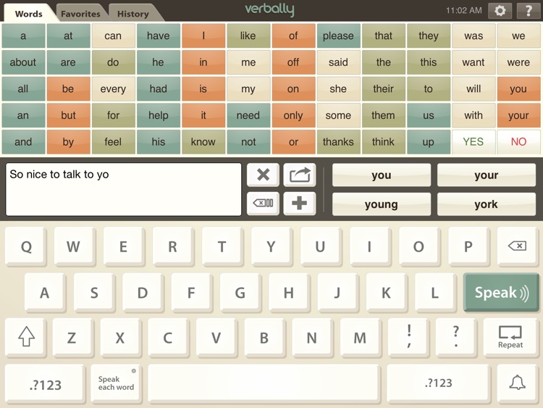This screenshot has height=408, width=543.
Task: Tap the YES word button
Action: pos(473,141)
